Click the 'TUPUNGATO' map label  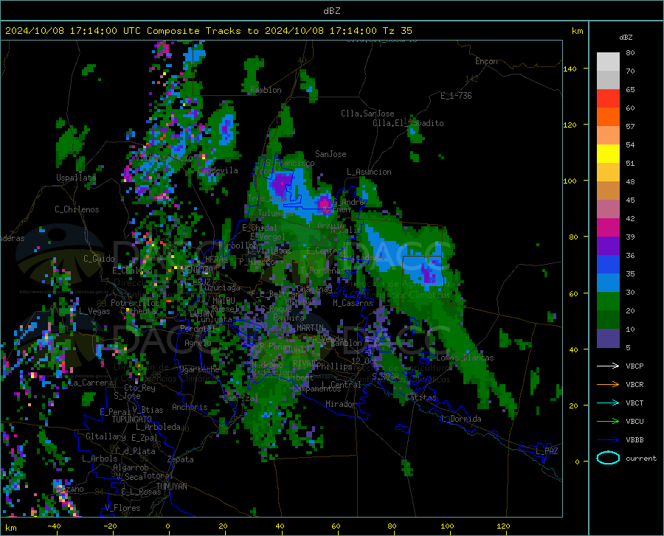[132, 420]
